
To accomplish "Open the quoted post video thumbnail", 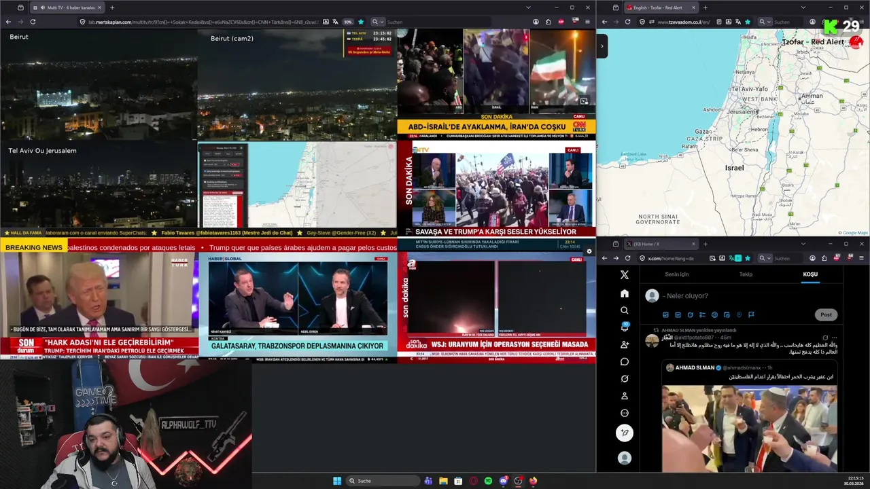I will 749,429.
